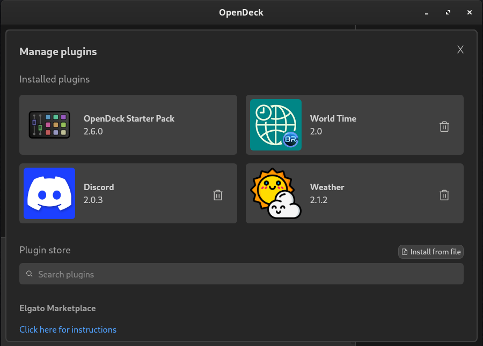
Task: Close the OpenDeck application window
Action: [x=470, y=12]
